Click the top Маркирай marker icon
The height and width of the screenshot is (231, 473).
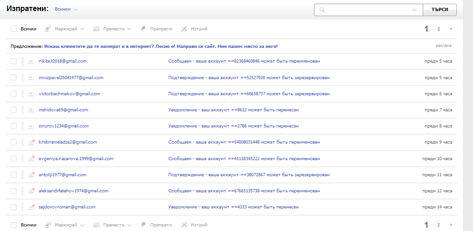[47, 29]
